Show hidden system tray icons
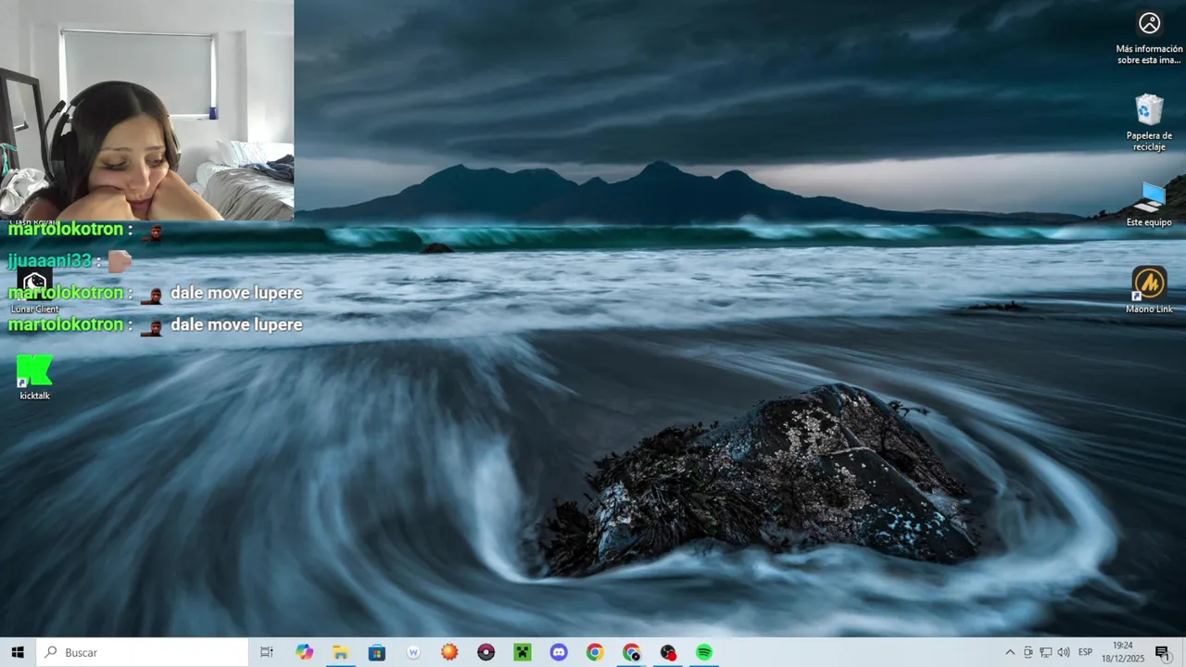Screen dimensions: 1186x667 point(1010,652)
